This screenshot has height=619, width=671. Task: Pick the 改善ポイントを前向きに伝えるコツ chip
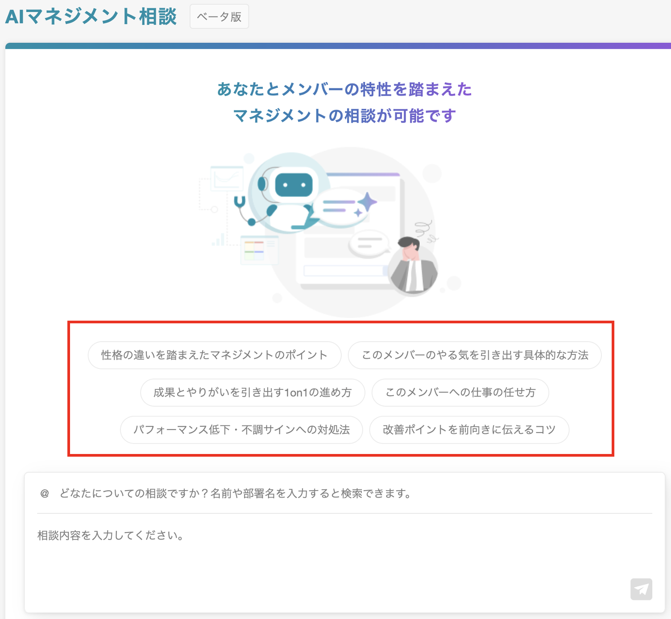[469, 430]
